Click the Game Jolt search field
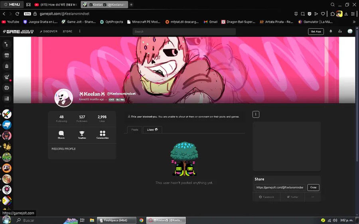The height and width of the screenshot is (224, 359). 184,31
